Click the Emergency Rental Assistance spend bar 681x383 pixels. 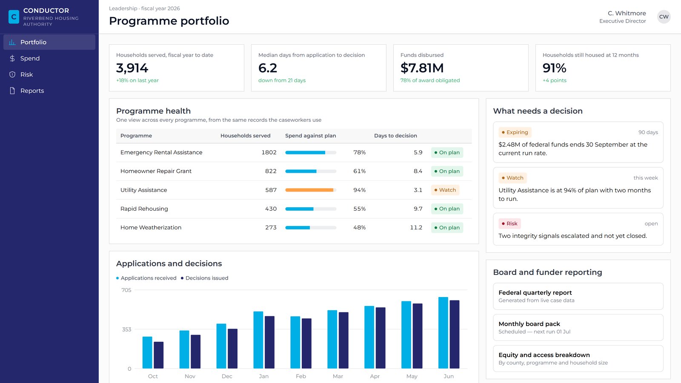311,152
